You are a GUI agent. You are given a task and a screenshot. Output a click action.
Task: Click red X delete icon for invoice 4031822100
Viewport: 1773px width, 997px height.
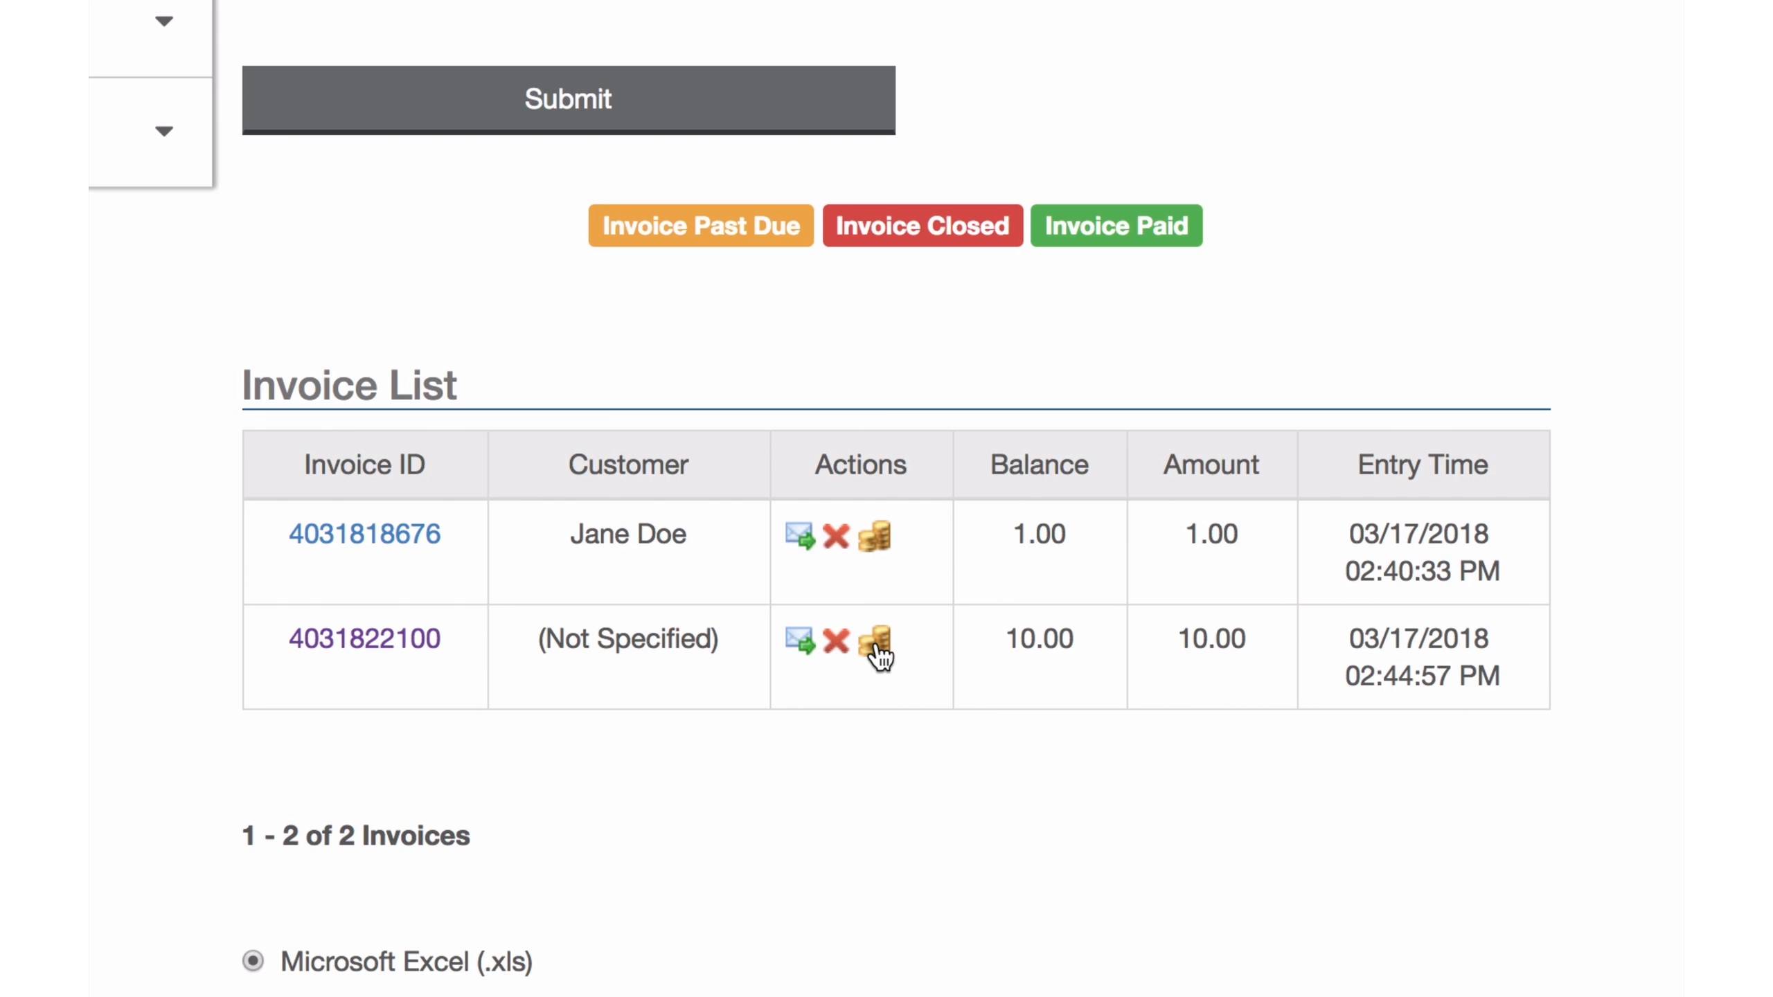tap(836, 640)
